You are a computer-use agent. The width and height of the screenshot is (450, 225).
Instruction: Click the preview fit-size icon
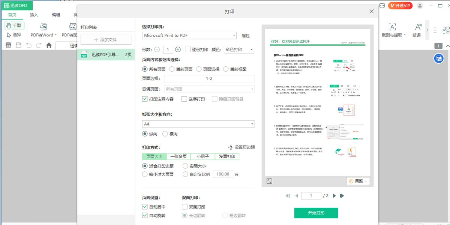tap(269, 181)
